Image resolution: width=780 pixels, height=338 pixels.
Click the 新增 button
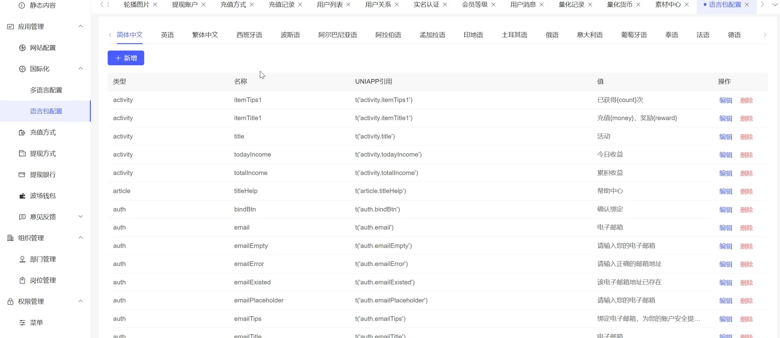point(126,58)
